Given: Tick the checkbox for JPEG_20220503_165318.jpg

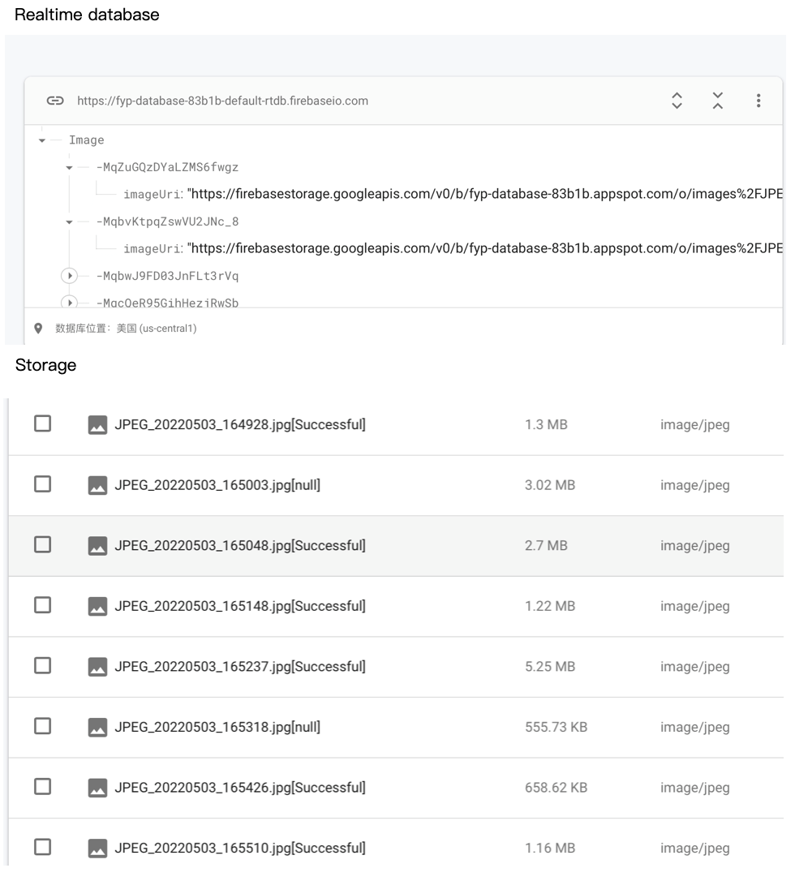Looking at the screenshot, I should click(x=43, y=727).
